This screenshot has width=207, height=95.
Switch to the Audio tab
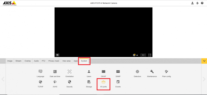coord(36,61)
